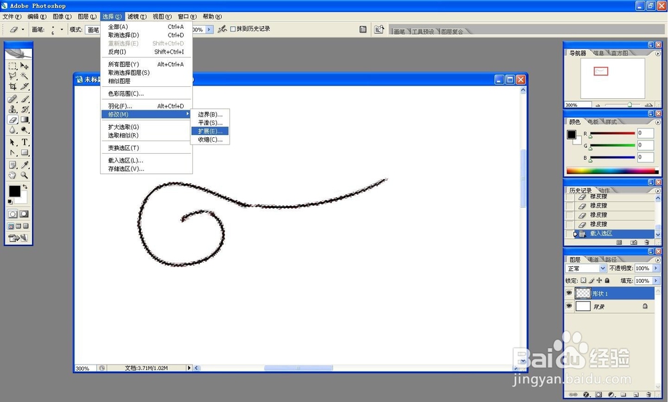The width and height of the screenshot is (668, 402).
Task: Open Color panel options menu arrow
Action: [658, 122]
